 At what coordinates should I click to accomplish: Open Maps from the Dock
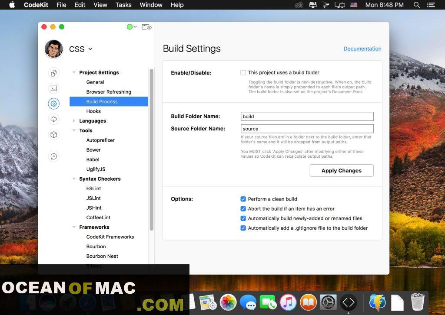tap(208, 302)
